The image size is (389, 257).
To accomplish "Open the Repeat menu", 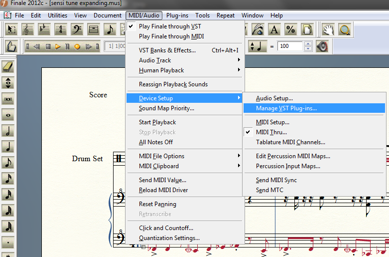I will (x=226, y=15).
